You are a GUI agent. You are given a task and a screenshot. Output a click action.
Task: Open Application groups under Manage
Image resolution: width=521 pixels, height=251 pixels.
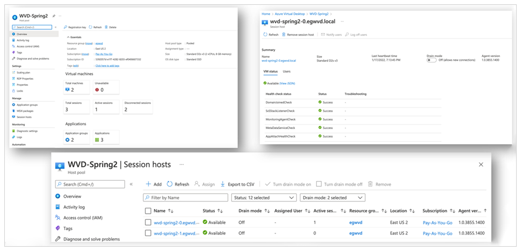[x=27, y=104]
